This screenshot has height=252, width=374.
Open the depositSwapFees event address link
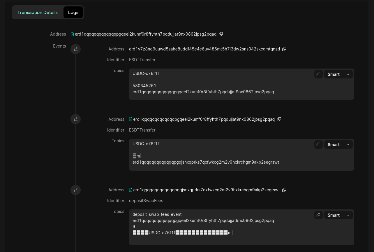click(x=206, y=190)
